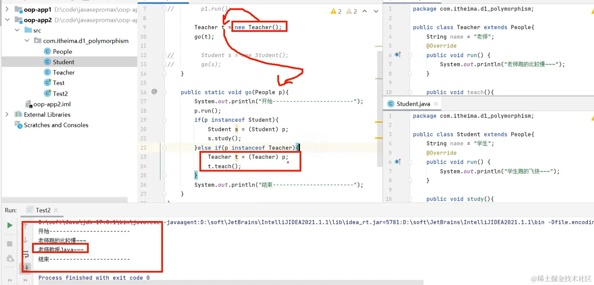Viewport: 594px width, 285px height.
Task: Click override gutter icon in Student.java editor
Action: (x=398, y=162)
